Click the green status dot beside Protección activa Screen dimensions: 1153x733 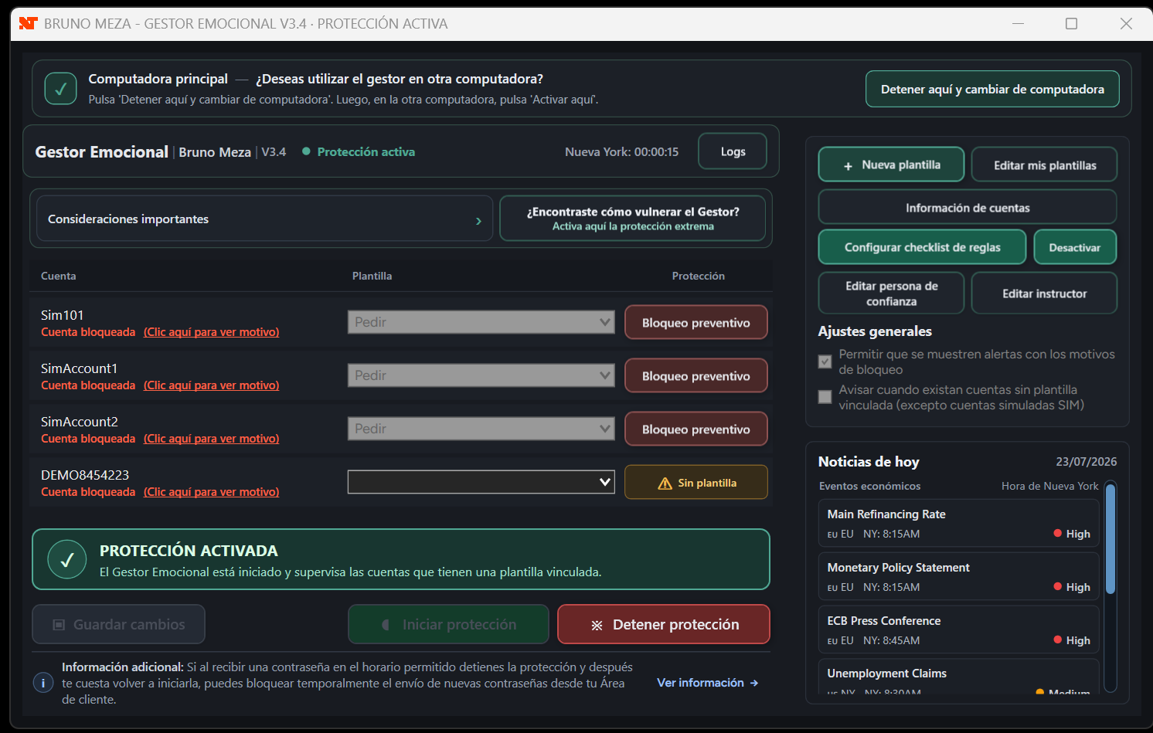(x=306, y=151)
